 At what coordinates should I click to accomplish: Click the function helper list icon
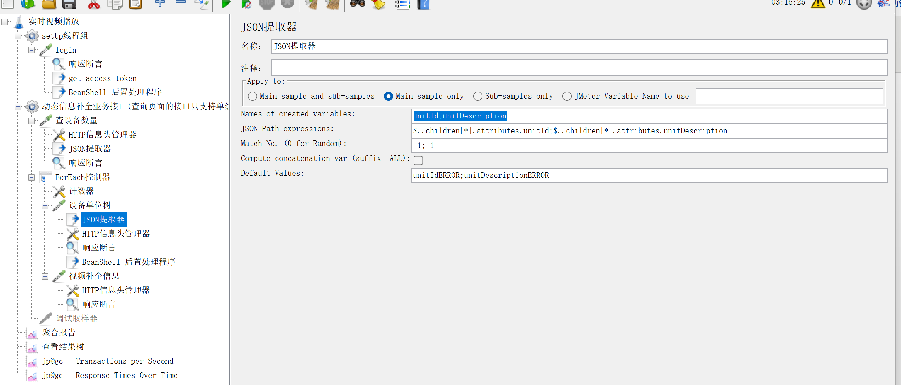click(x=403, y=4)
